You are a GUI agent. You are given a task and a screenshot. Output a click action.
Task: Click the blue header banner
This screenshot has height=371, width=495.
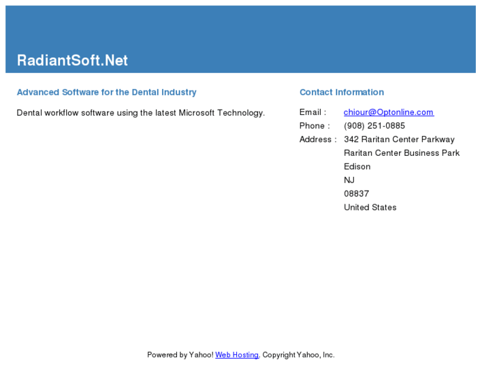pyautogui.click(x=272, y=31)
